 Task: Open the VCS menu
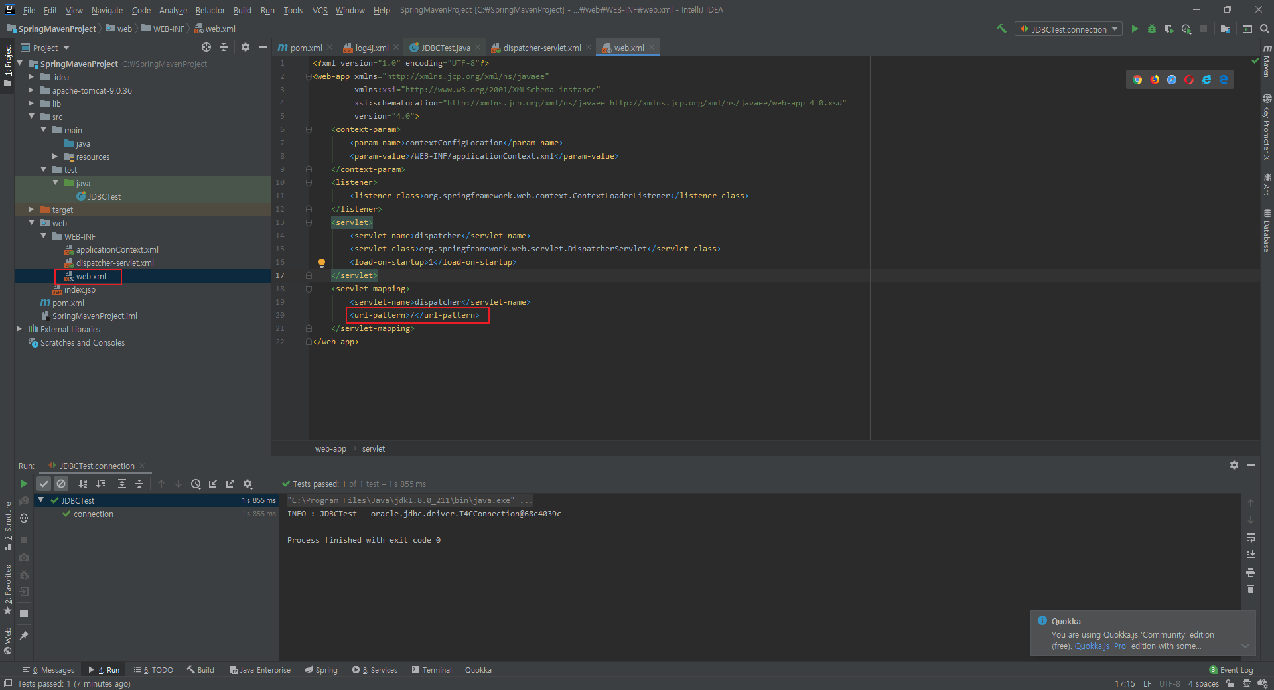[320, 10]
